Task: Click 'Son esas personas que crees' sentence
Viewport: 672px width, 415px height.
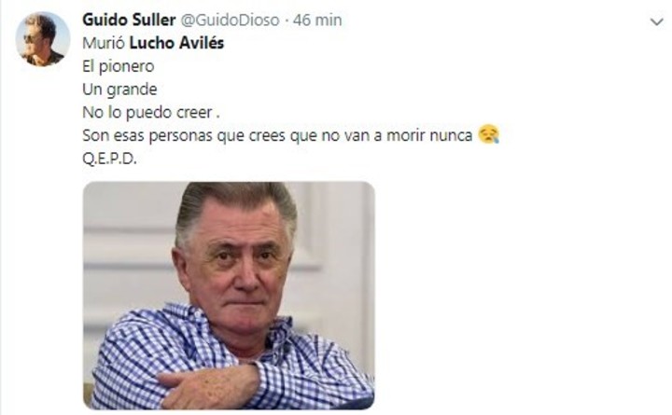Action: [x=184, y=135]
